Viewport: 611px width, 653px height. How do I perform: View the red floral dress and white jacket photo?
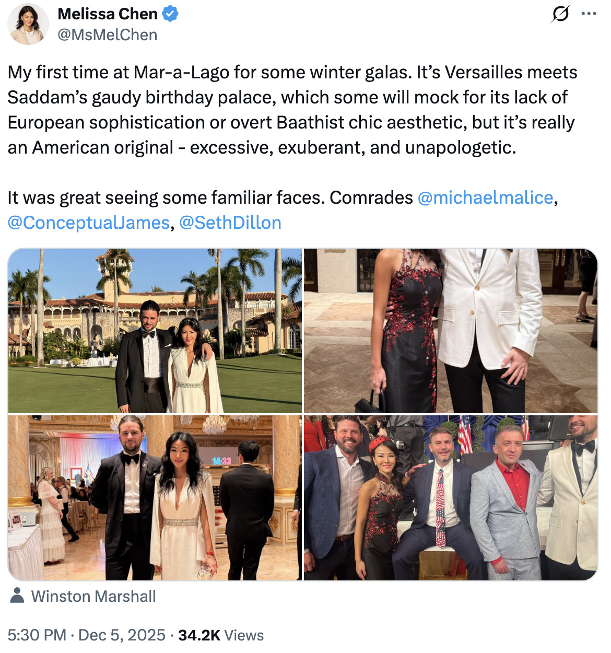pyautogui.click(x=450, y=331)
